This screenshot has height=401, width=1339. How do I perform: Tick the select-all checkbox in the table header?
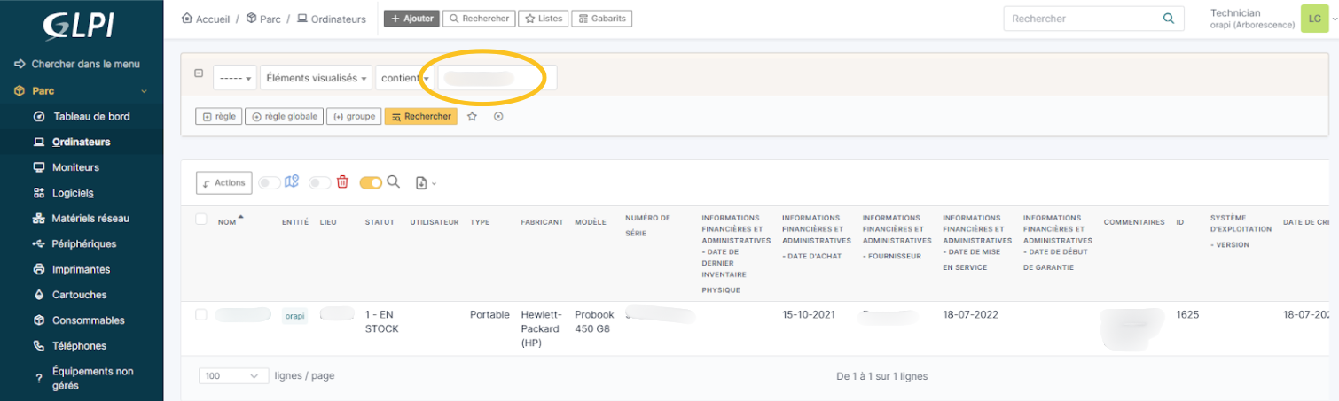tap(201, 220)
